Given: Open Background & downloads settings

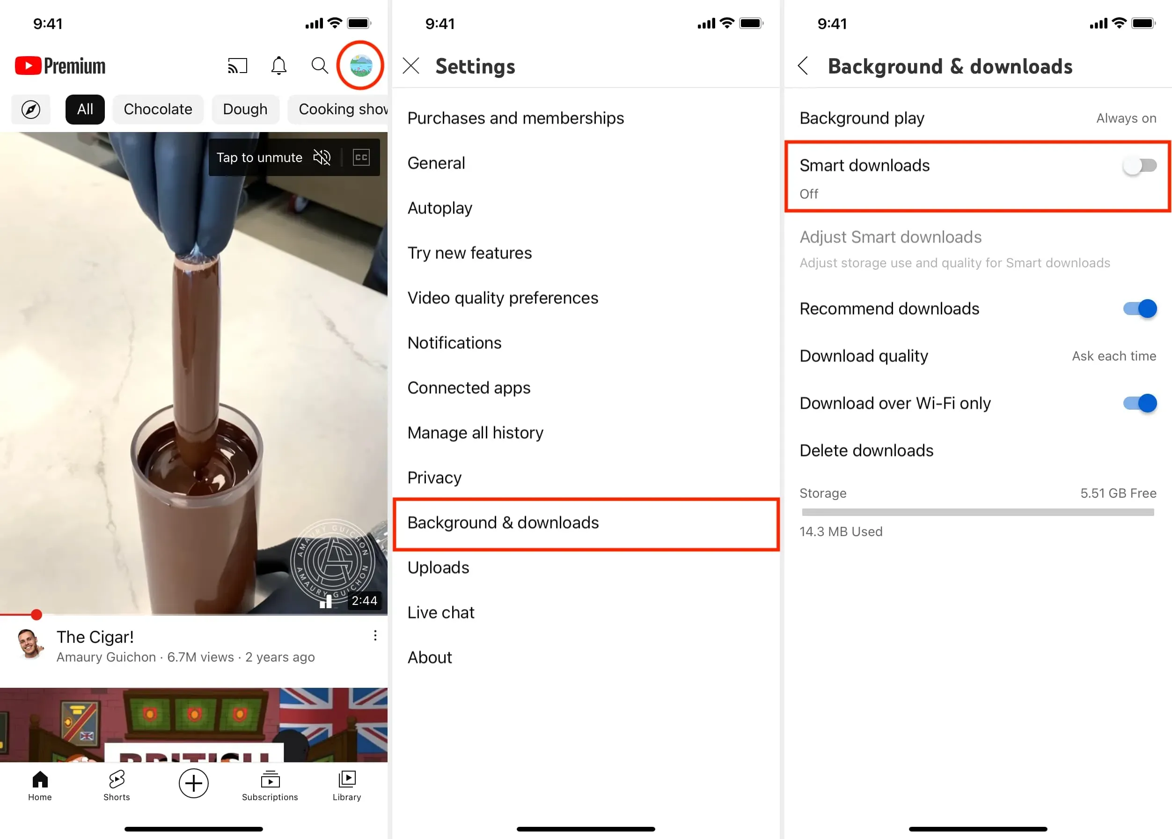Looking at the screenshot, I should pyautogui.click(x=502, y=522).
